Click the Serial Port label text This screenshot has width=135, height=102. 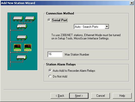point(60,20)
